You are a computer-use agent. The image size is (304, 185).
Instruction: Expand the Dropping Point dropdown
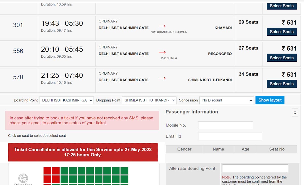coord(149,100)
